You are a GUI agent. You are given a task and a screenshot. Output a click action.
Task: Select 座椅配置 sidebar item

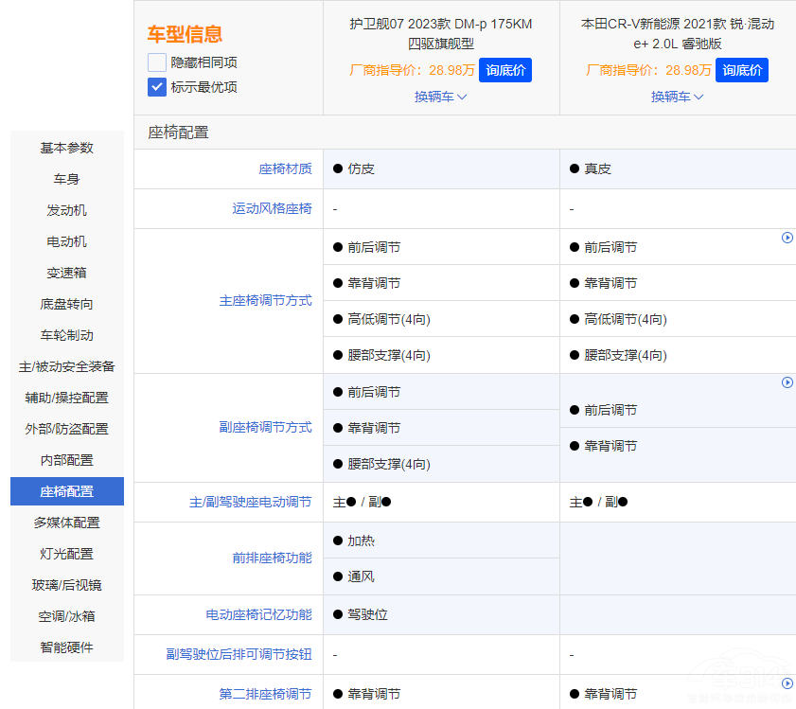click(x=67, y=491)
